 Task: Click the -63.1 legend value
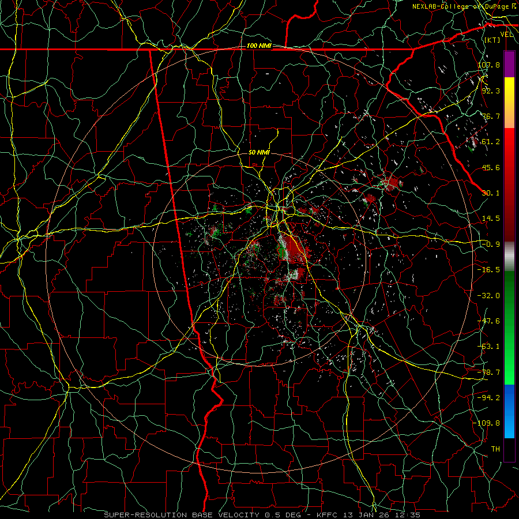(x=488, y=347)
